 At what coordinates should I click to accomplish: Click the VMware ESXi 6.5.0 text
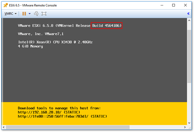click(x=36, y=26)
